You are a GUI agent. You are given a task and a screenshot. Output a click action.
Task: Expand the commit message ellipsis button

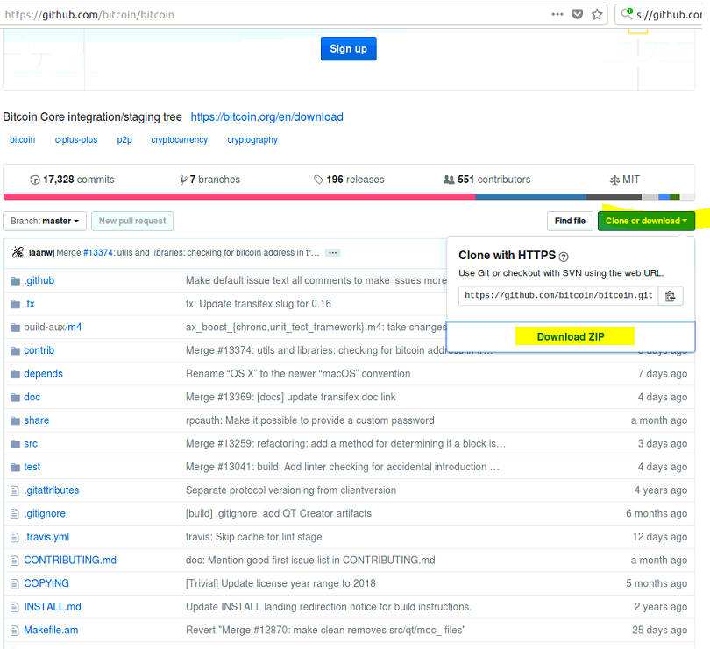click(332, 252)
